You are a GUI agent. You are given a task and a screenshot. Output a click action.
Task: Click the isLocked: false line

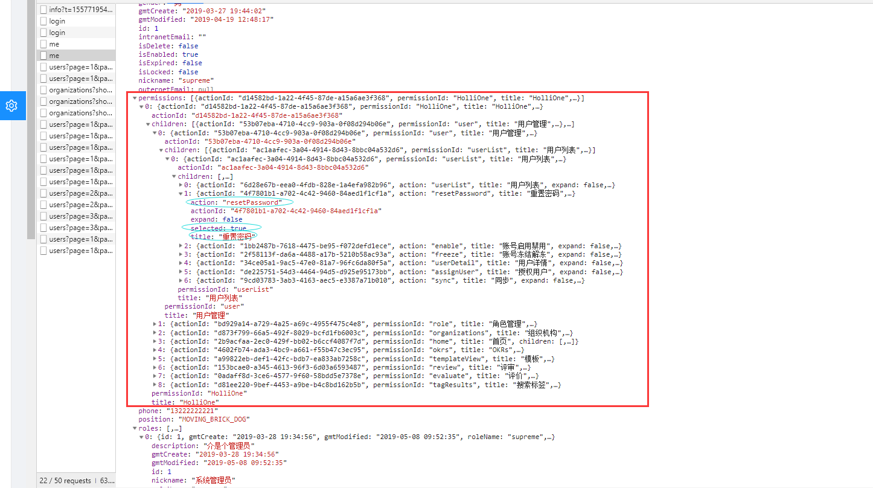[x=168, y=72]
